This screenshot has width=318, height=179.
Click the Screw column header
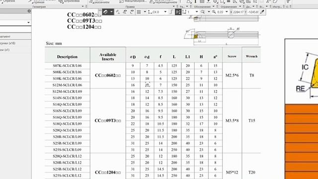pyautogui.click(x=232, y=56)
